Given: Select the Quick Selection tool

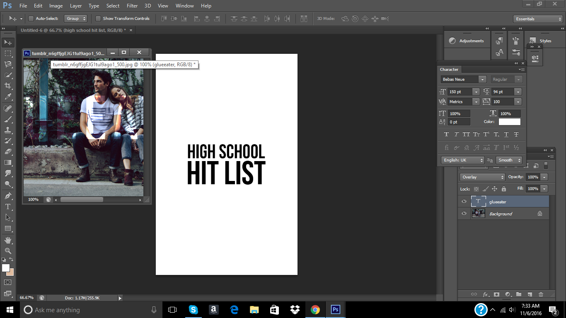Looking at the screenshot, I should 8,75.
